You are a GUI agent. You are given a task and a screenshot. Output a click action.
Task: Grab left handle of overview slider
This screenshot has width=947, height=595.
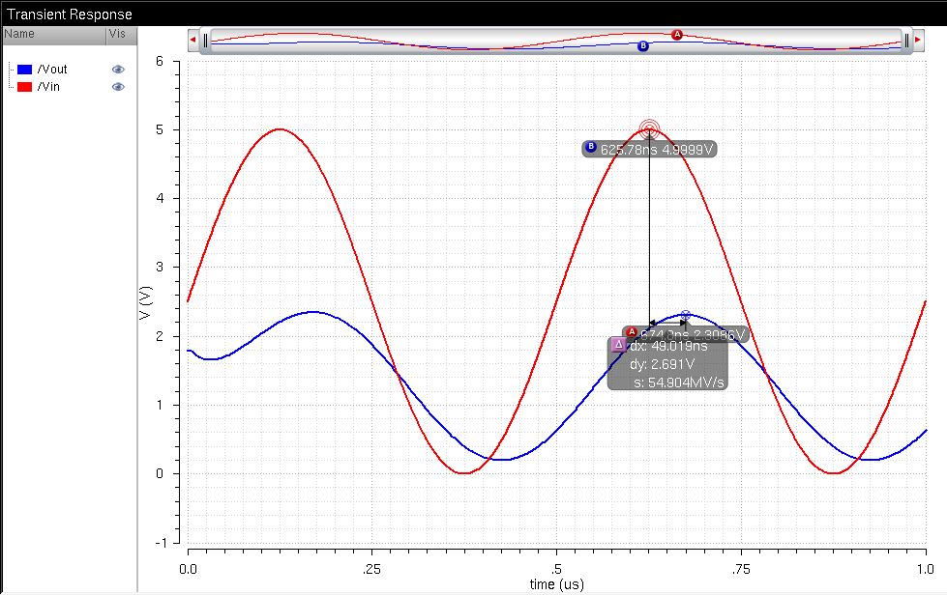point(206,41)
